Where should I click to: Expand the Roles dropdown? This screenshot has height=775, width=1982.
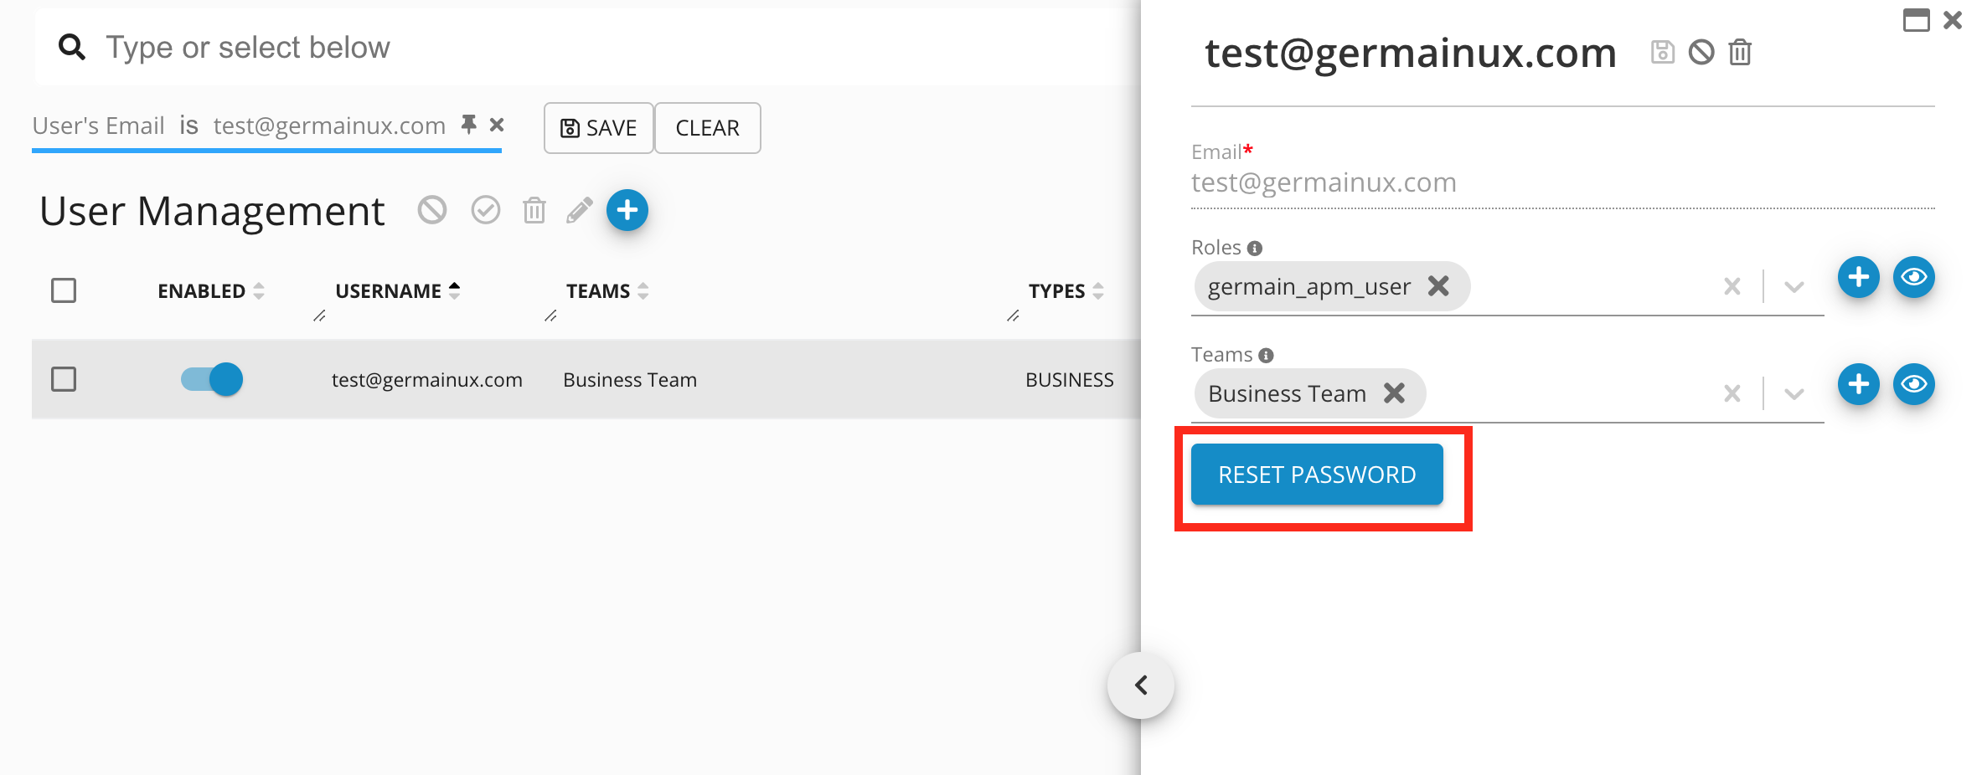[1794, 287]
